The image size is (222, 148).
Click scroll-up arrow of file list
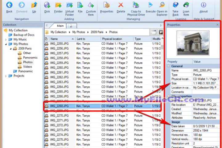pyautogui.click(x=162, y=39)
